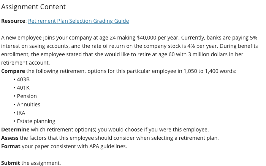Click the bold Resource label
This screenshot has width=266, height=166.
click(x=13, y=21)
